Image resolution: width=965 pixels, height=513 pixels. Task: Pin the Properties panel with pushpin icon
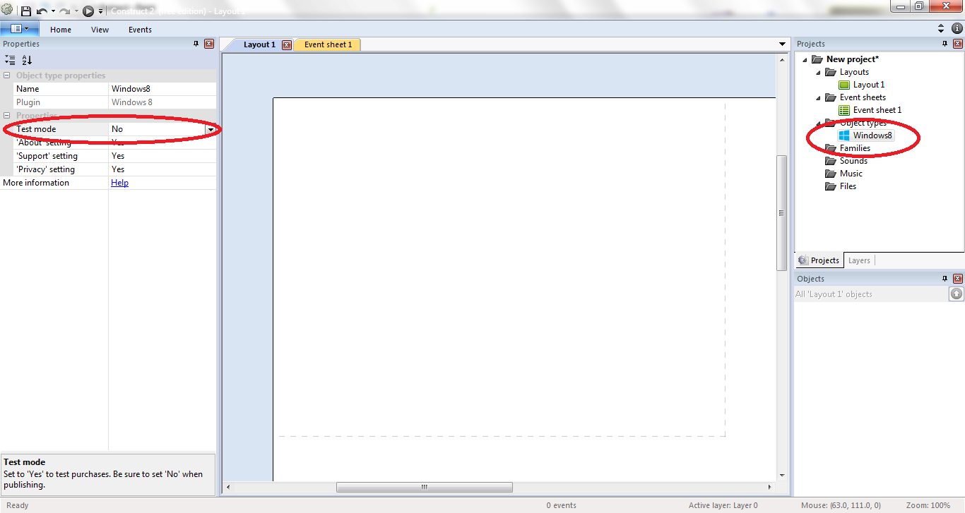(x=196, y=44)
